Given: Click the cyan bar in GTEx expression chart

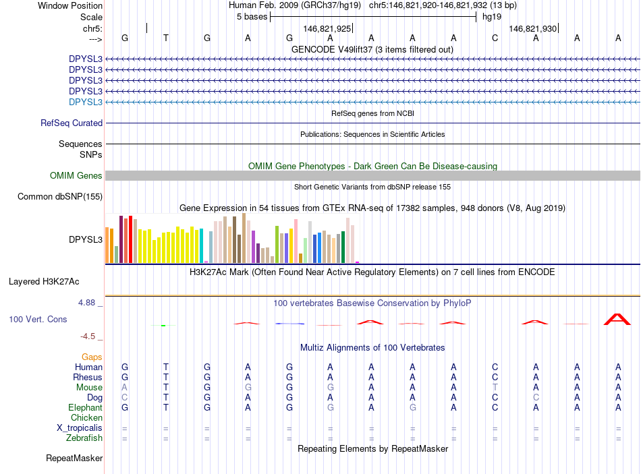Looking at the screenshot, I should pos(201,245).
